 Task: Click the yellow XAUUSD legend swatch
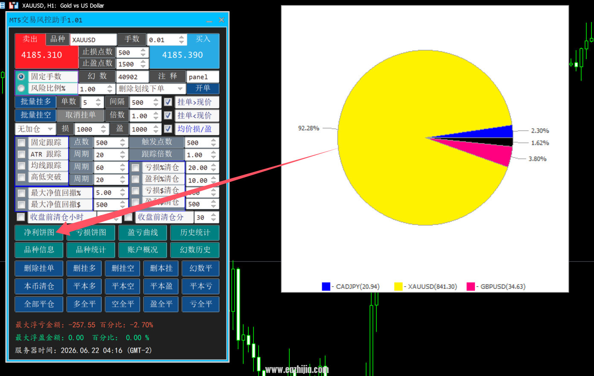click(x=398, y=287)
